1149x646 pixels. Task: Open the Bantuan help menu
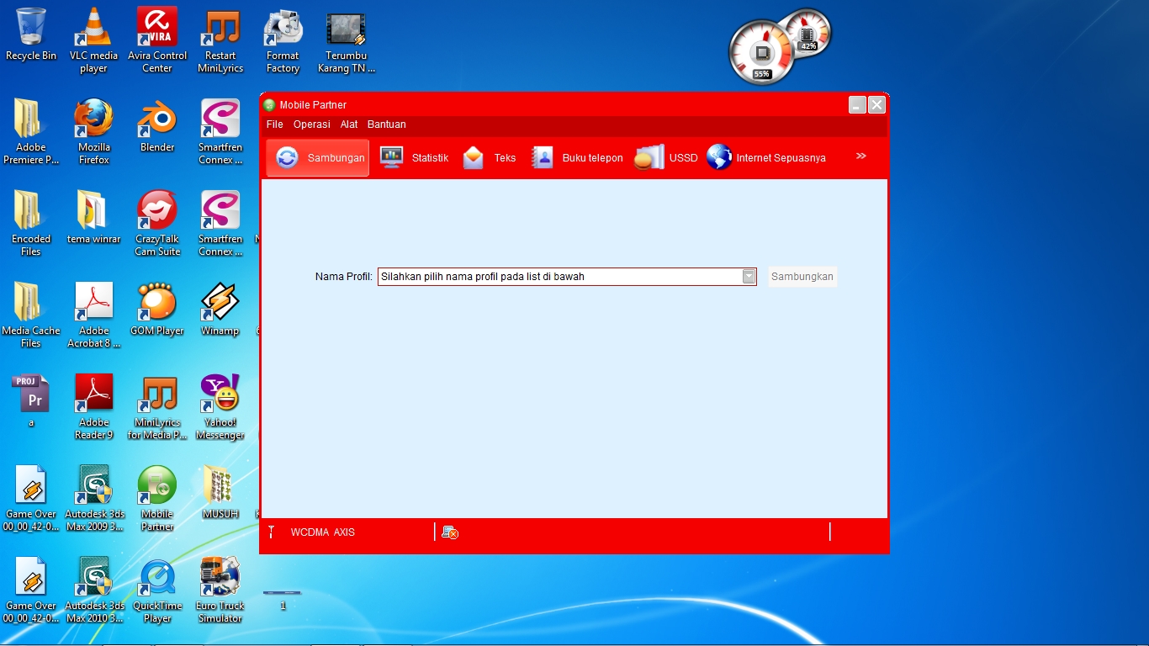tap(387, 124)
